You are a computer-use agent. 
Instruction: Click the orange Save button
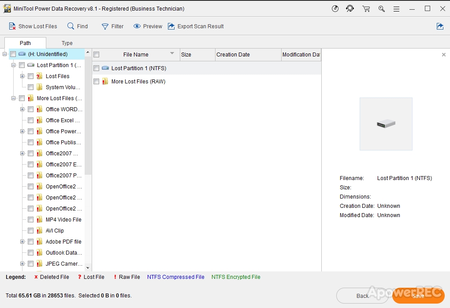418,296
